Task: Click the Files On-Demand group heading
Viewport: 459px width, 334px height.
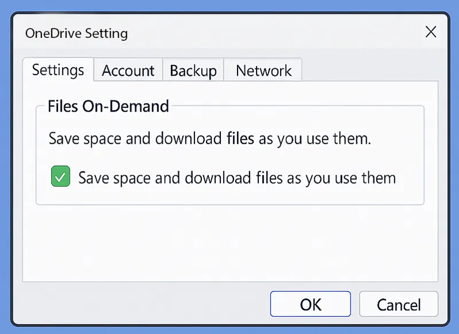Action: point(108,107)
